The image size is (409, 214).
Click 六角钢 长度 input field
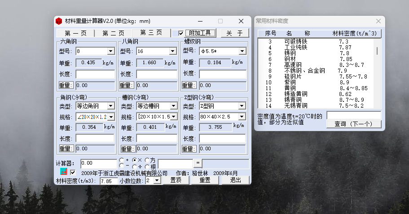tap(95, 74)
